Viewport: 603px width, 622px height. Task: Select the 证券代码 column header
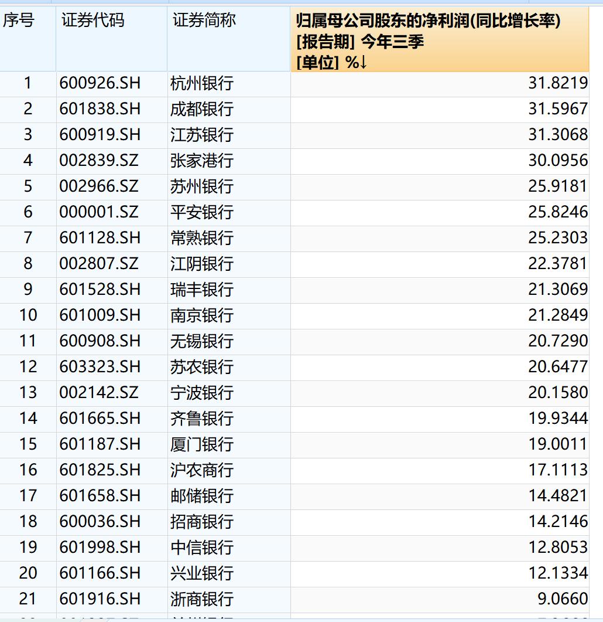[x=112, y=39]
